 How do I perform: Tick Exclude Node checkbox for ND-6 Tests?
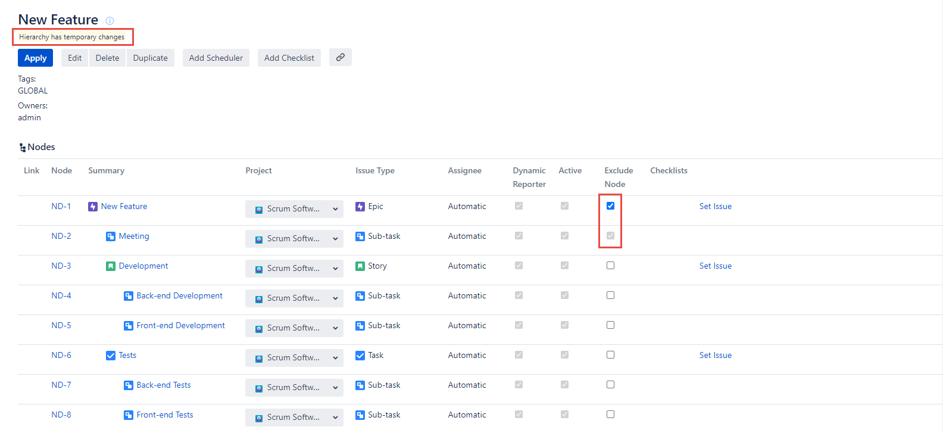[610, 355]
